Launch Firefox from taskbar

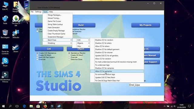45,106
